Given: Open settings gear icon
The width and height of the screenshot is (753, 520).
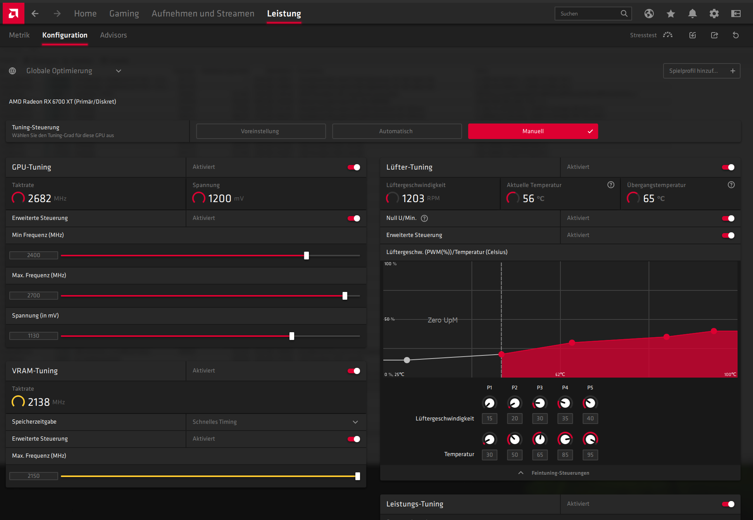Looking at the screenshot, I should [714, 14].
